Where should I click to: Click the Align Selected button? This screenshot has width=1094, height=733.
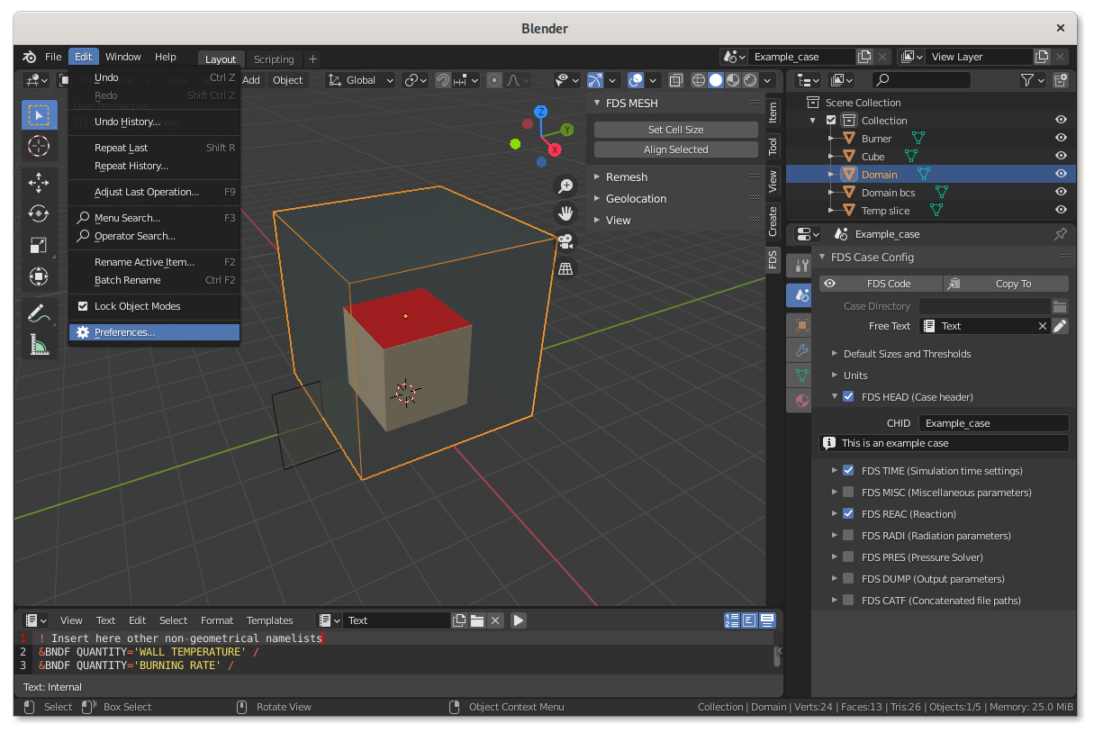(x=676, y=149)
